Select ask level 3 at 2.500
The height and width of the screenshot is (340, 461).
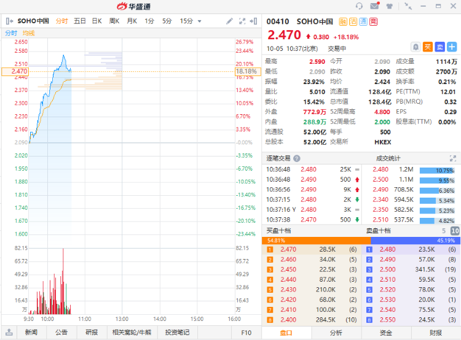coord(411,269)
